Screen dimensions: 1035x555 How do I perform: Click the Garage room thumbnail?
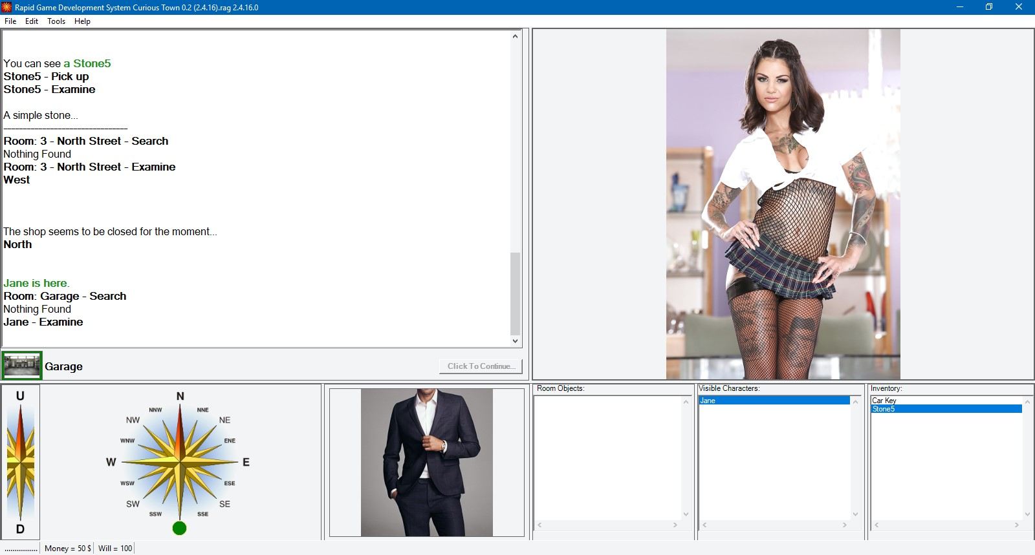tap(22, 366)
